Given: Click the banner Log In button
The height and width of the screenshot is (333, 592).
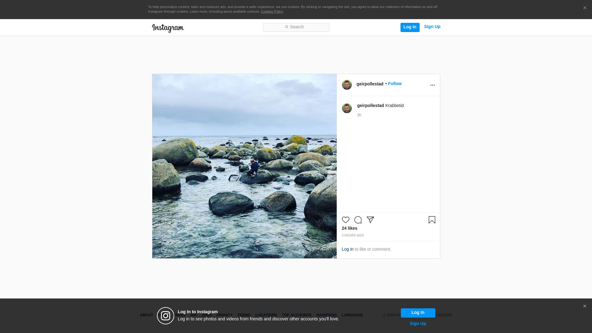Looking at the screenshot, I should point(418,313).
